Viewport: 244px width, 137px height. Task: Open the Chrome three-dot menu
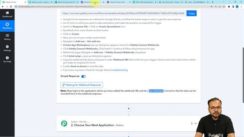point(241,7)
